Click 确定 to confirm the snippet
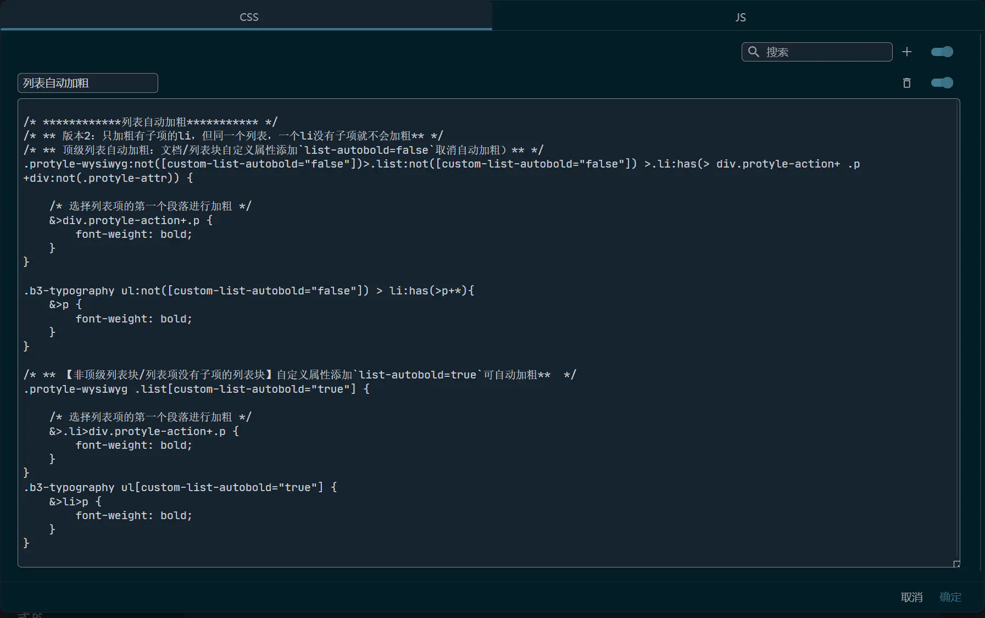 click(x=950, y=597)
